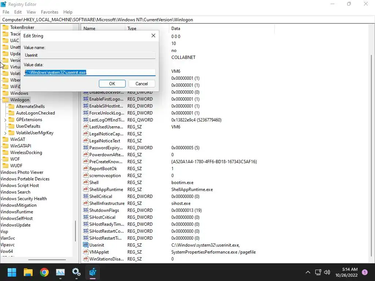The height and width of the screenshot is (281, 375).
Task: Click the Data column header
Action: coord(222,29)
